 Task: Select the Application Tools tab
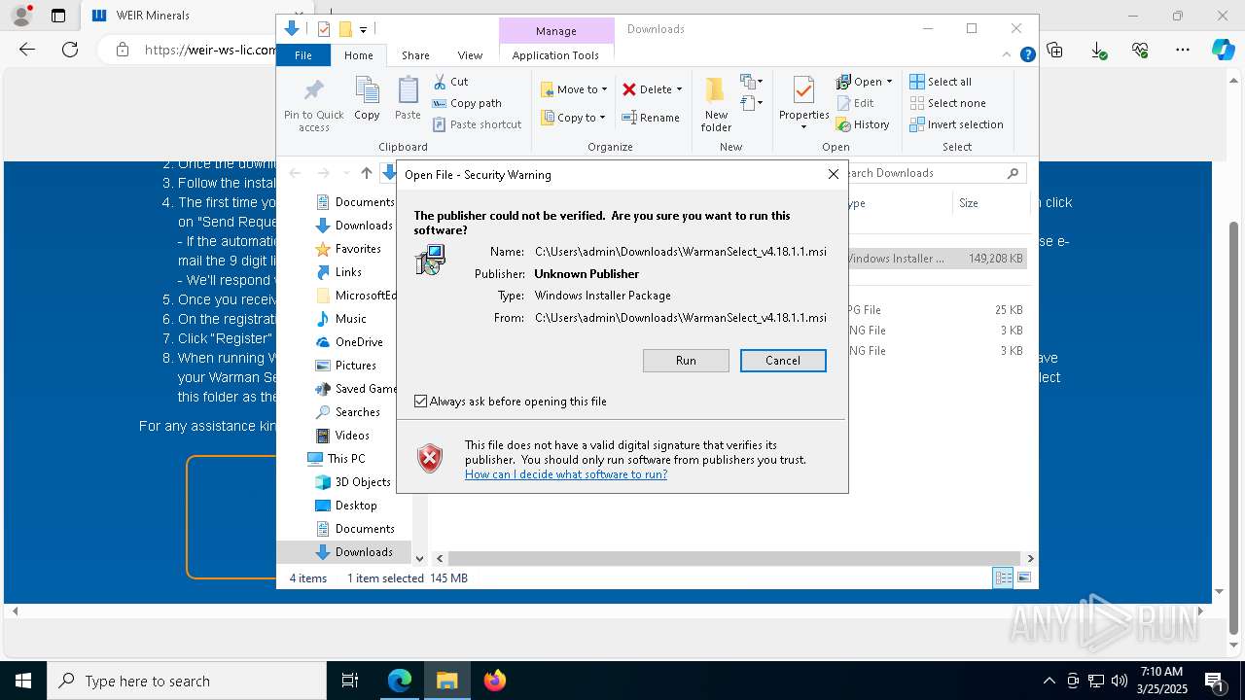(x=555, y=55)
